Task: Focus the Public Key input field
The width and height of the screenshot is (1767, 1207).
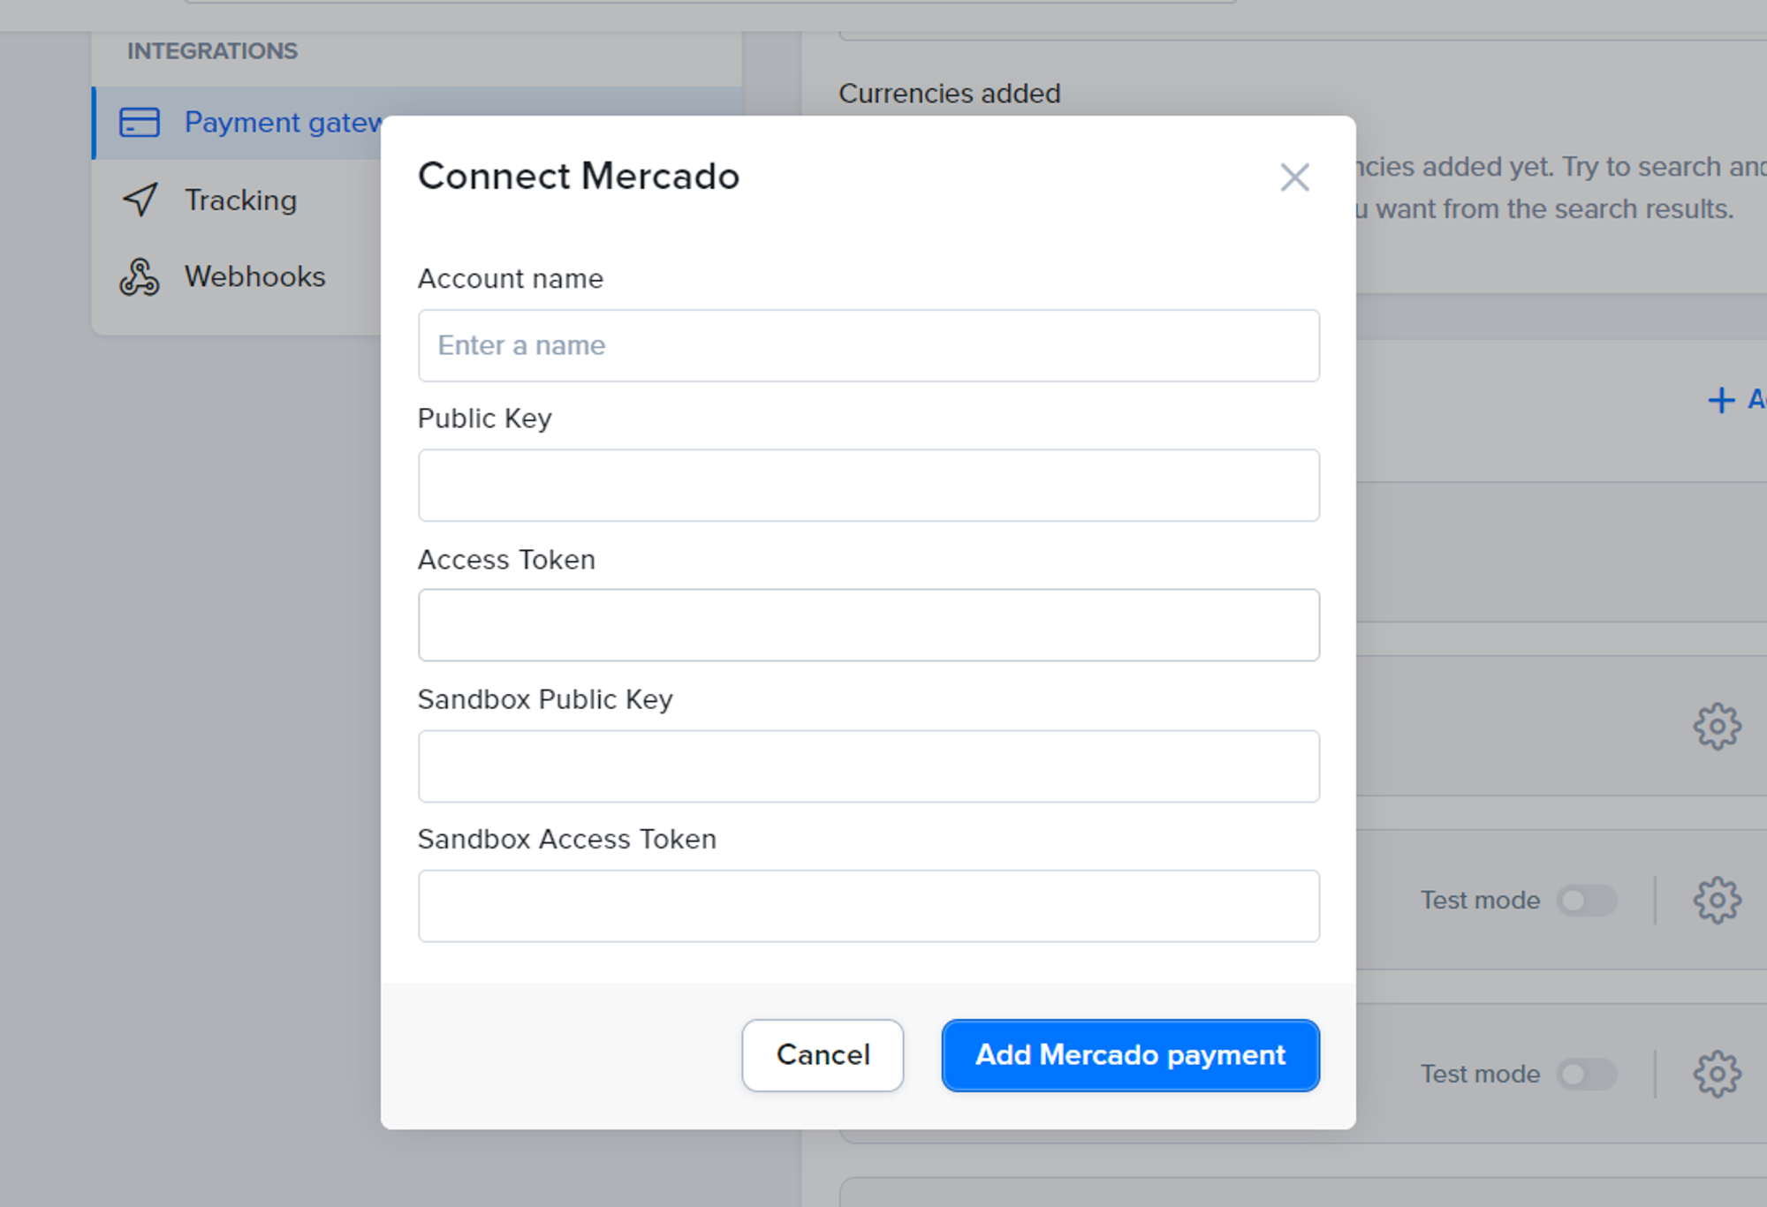Action: [868, 486]
